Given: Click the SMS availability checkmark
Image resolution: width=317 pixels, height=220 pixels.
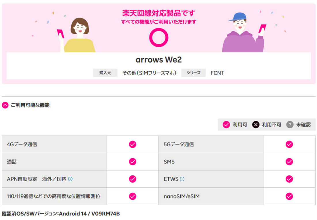Looking at the screenshot, I should pyautogui.click(x=289, y=162).
